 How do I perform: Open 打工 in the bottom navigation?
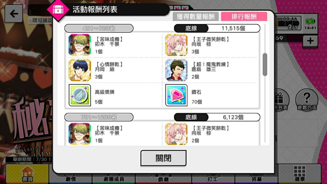point(213,179)
